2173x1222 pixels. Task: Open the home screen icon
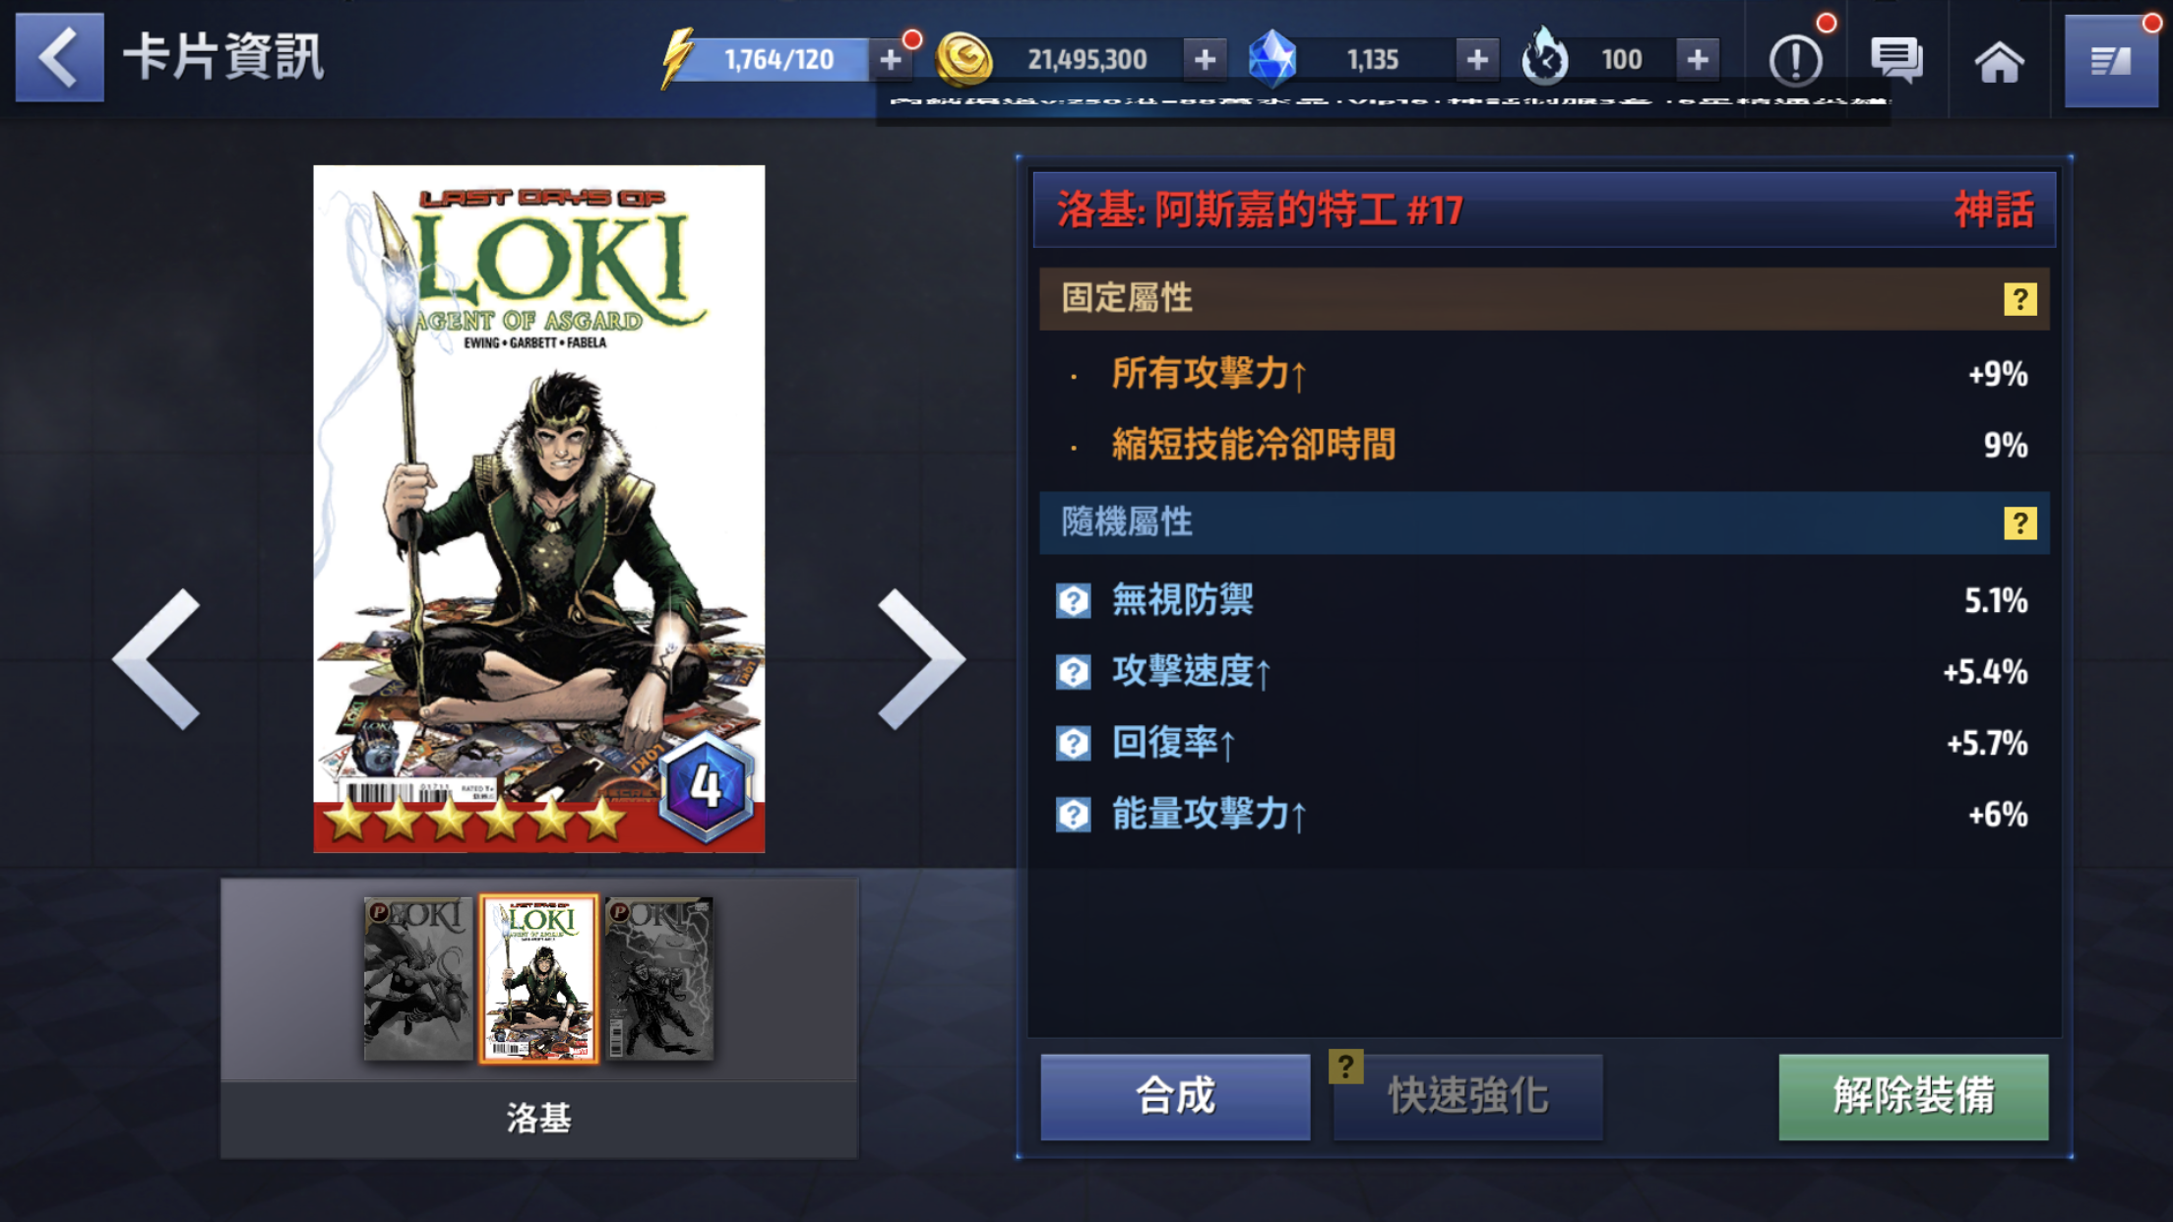[x=1999, y=60]
